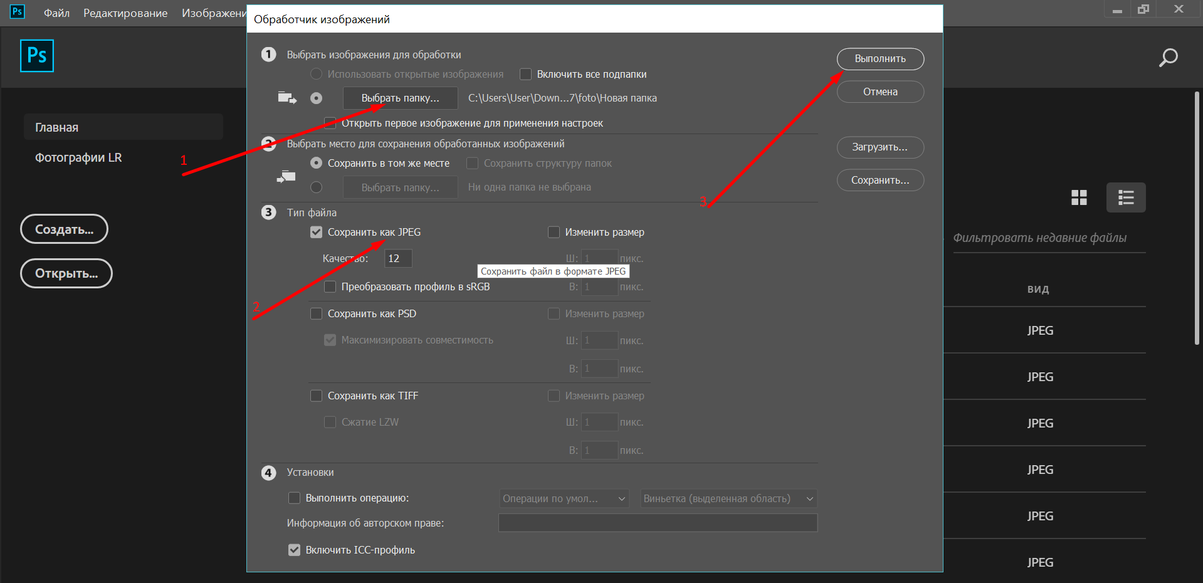The height and width of the screenshot is (583, 1203).
Task: Open 'Фотографии LR' in sidebar
Action: [78, 157]
